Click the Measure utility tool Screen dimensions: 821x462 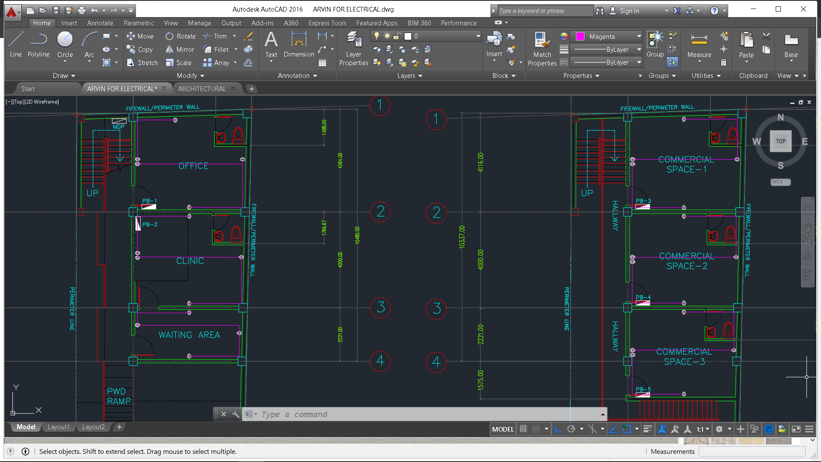click(699, 44)
